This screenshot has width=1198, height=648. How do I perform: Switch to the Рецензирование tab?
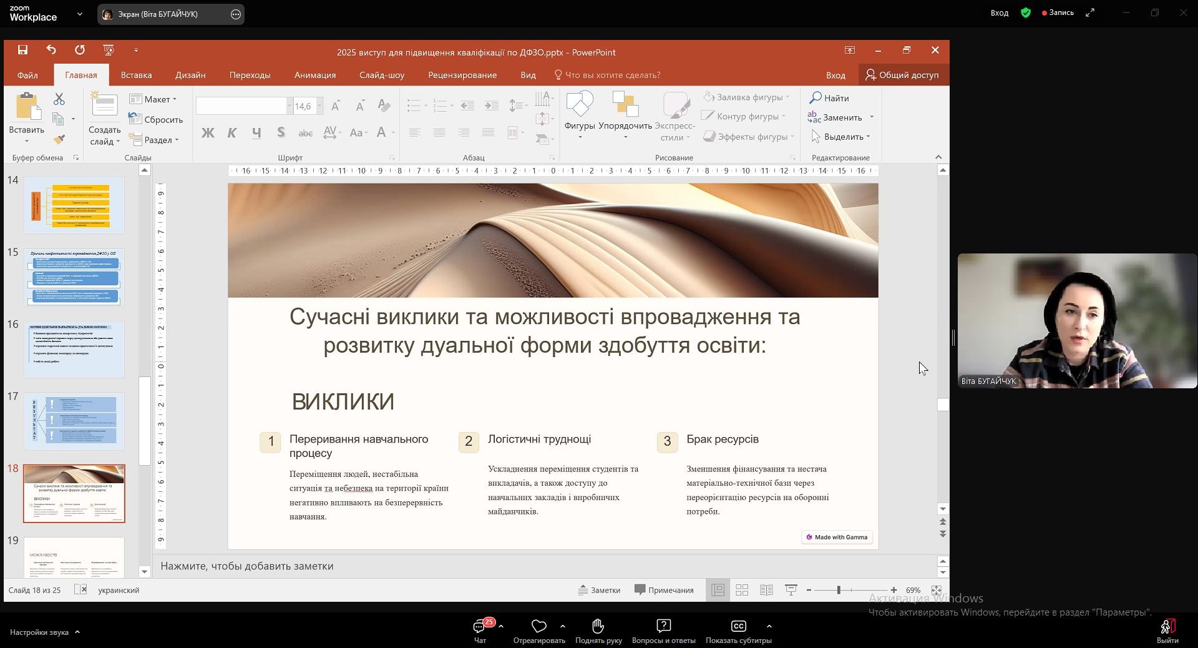[x=462, y=75]
